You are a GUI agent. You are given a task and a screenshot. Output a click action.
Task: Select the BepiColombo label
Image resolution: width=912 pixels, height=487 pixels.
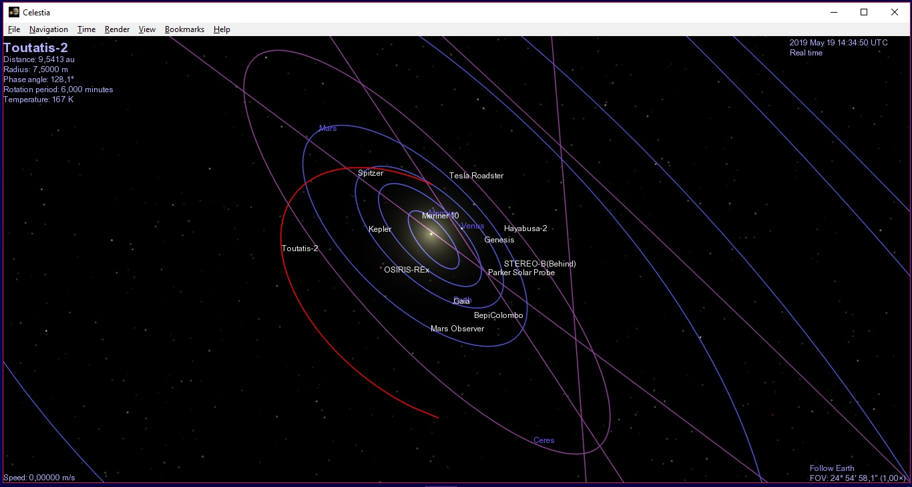pos(499,315)
